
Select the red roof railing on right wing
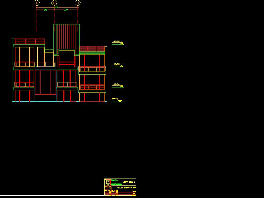[x=92, y=49]
